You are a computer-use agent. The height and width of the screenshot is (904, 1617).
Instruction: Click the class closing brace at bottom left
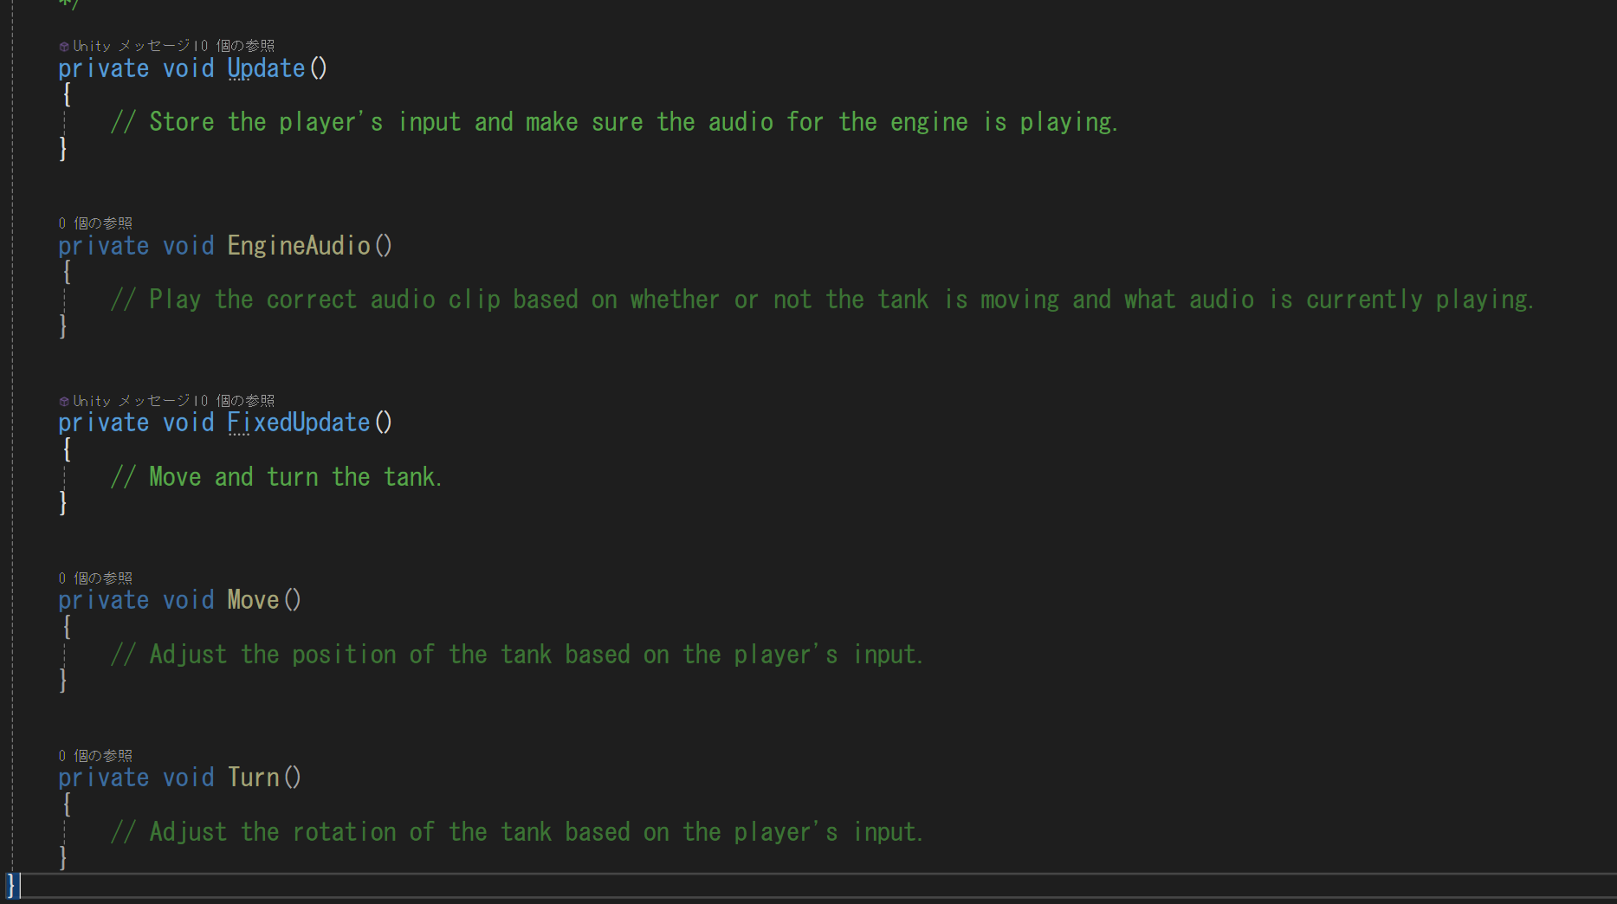[11, 885]
